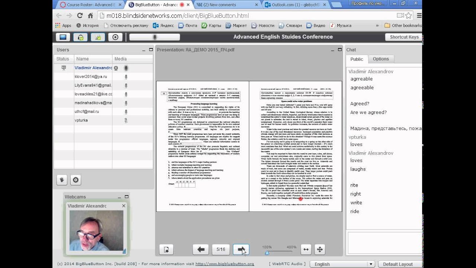Mute madinahadikova microphone
Viewport: 476px width, 268px height.
pos(126,103)
